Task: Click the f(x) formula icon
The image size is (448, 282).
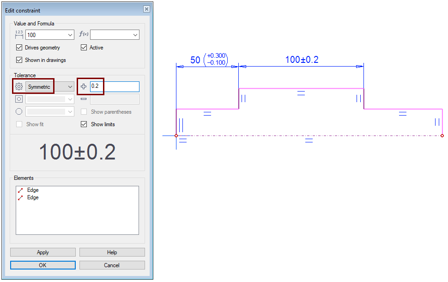Action: (84, 35)
